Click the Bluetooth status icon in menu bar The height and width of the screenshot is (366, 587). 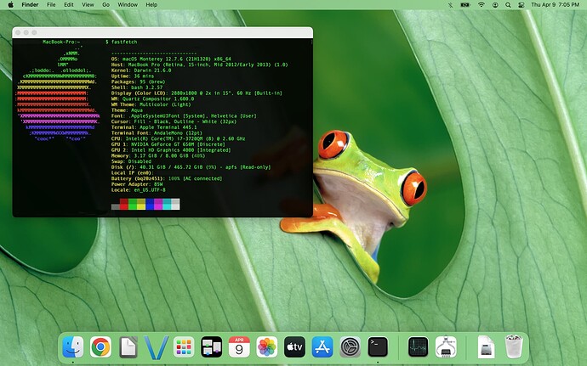pyautogui.click(x=450, y=5)
